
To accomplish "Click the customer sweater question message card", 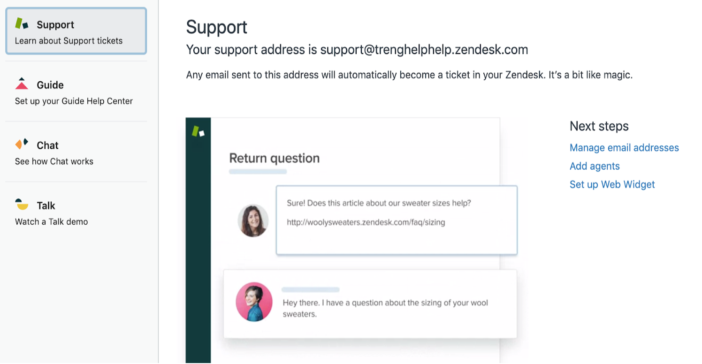I will click(370, 303).
